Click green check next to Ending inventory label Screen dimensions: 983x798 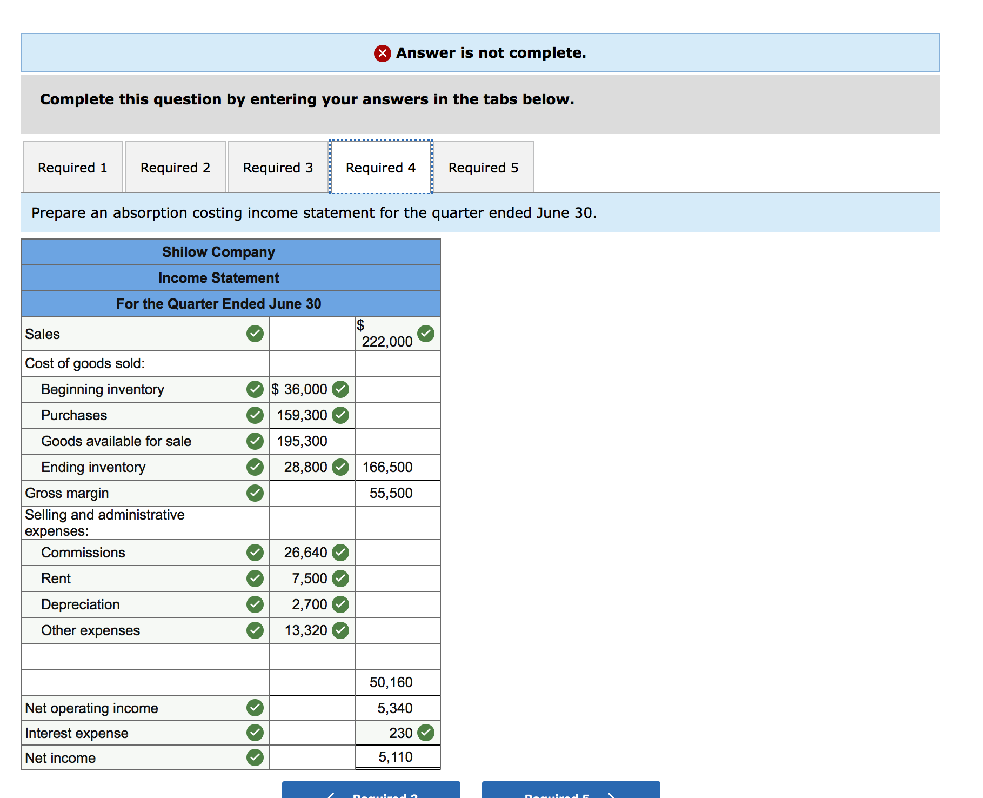point(255,467)
